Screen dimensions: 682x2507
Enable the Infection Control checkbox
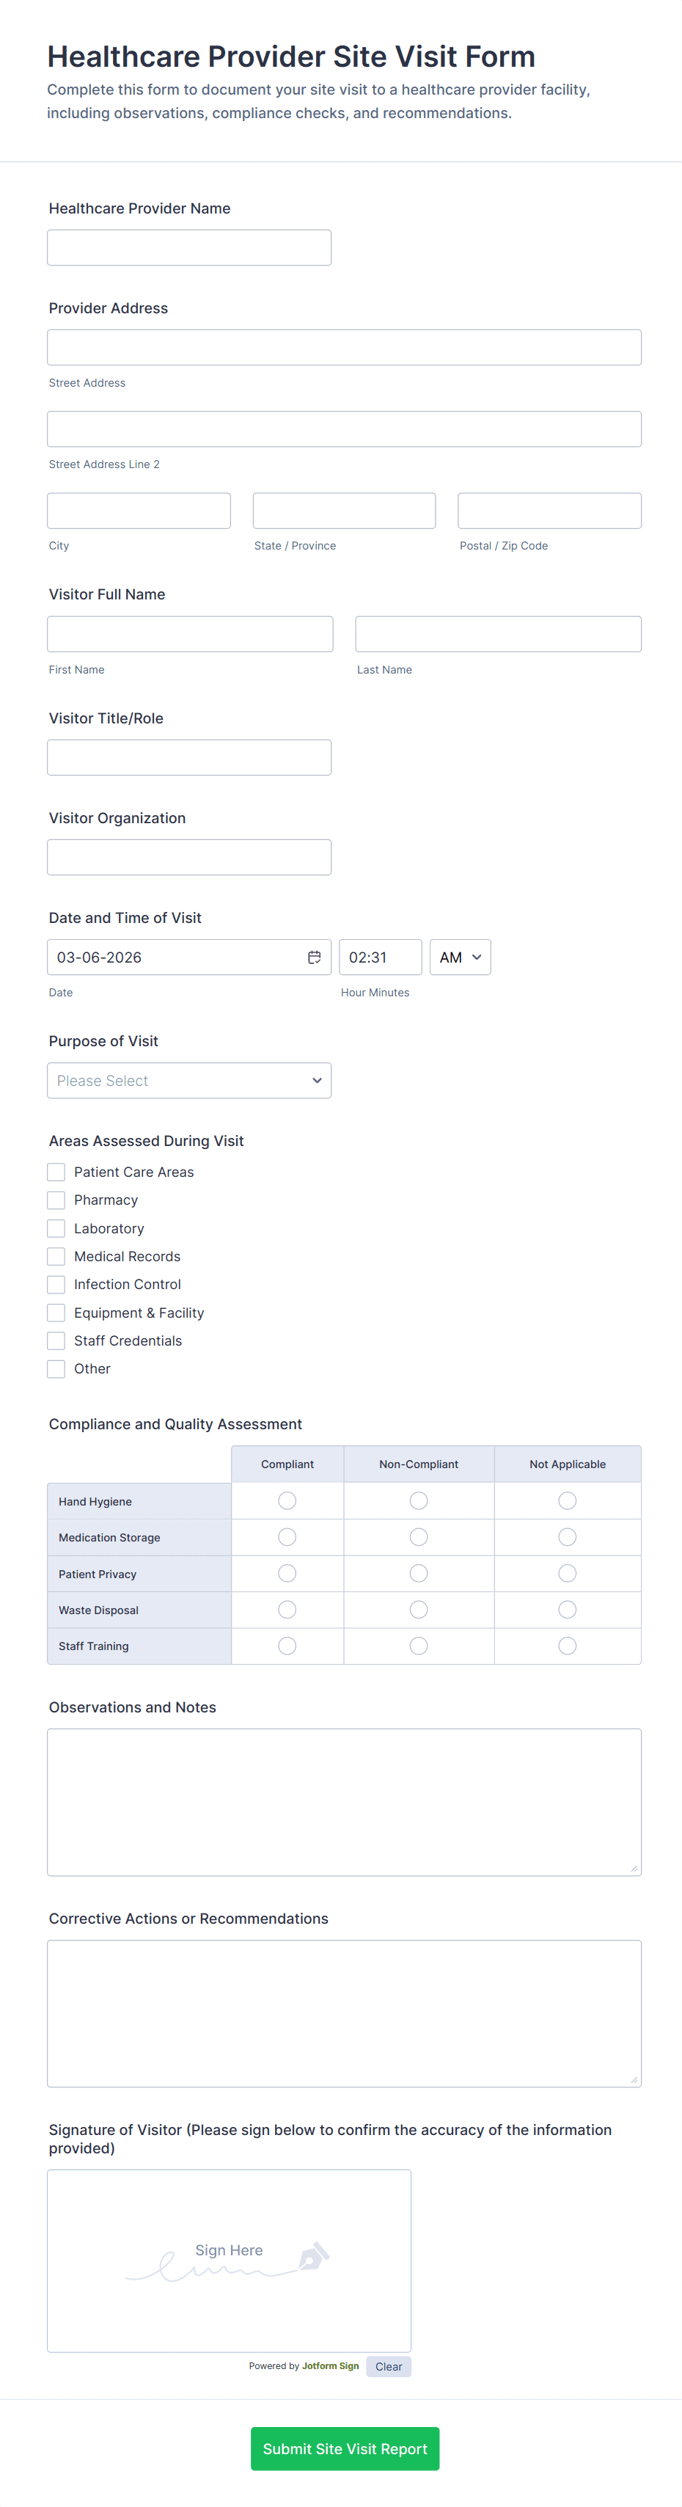tap(56, 1285)
